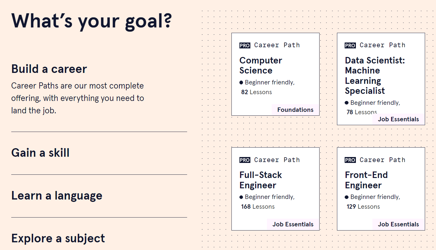Click the beginner friendly bullet on Full-Stack Engineer

[x=242, y=197]
